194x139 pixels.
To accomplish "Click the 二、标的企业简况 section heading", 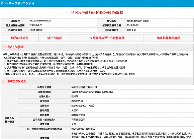I will pos(14,81).
